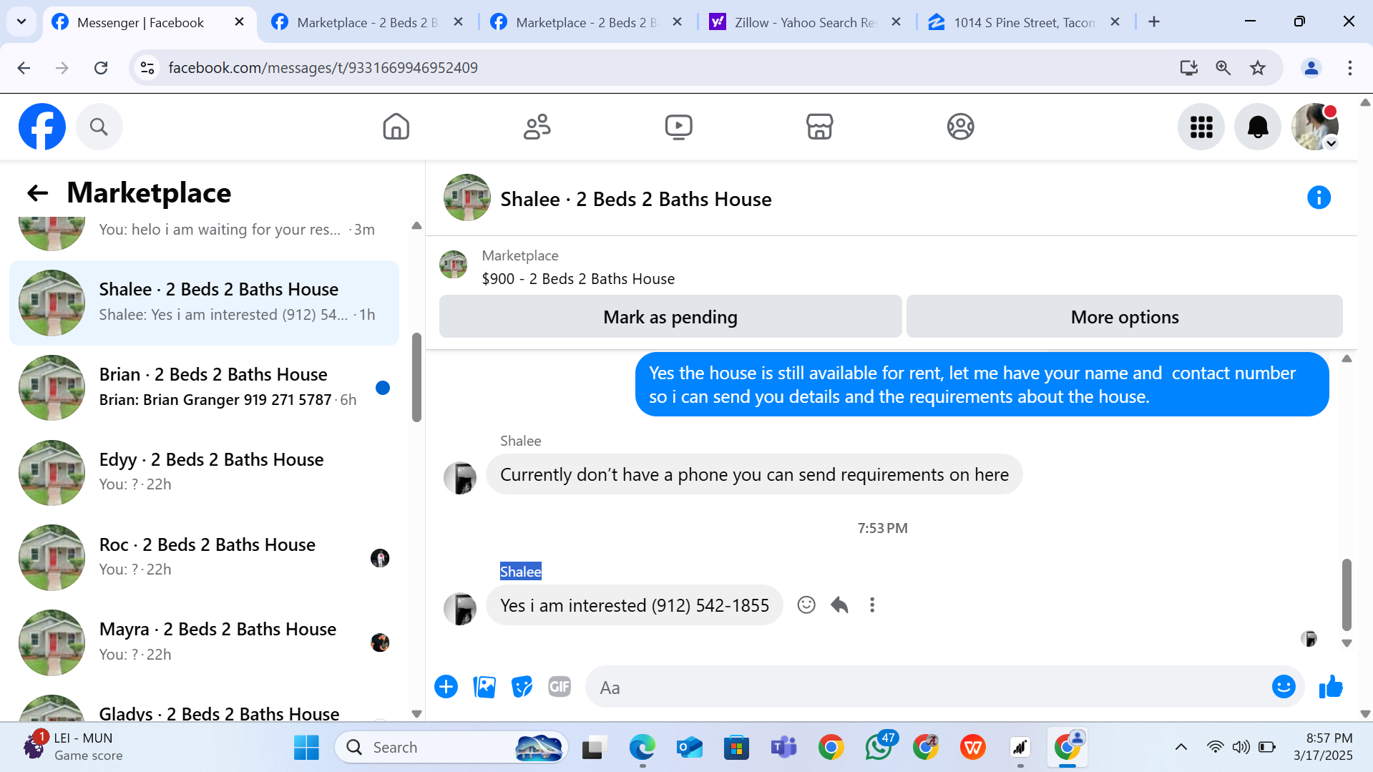Bookmark this page with the star
The height and width of the screenshot is (772, 1373).
tap(1257, 68)
